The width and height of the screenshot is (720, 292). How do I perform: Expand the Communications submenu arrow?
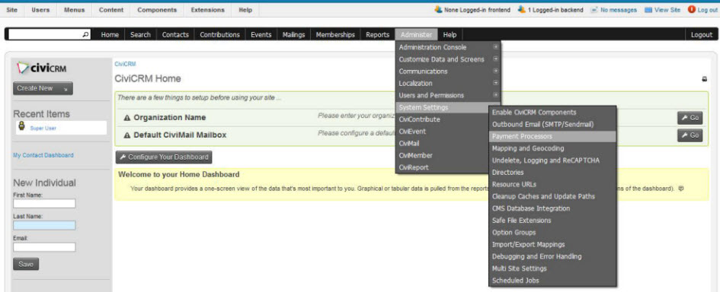point(495,71)
